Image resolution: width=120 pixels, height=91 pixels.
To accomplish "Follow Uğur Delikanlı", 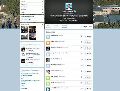I will [x=88, y=77].
